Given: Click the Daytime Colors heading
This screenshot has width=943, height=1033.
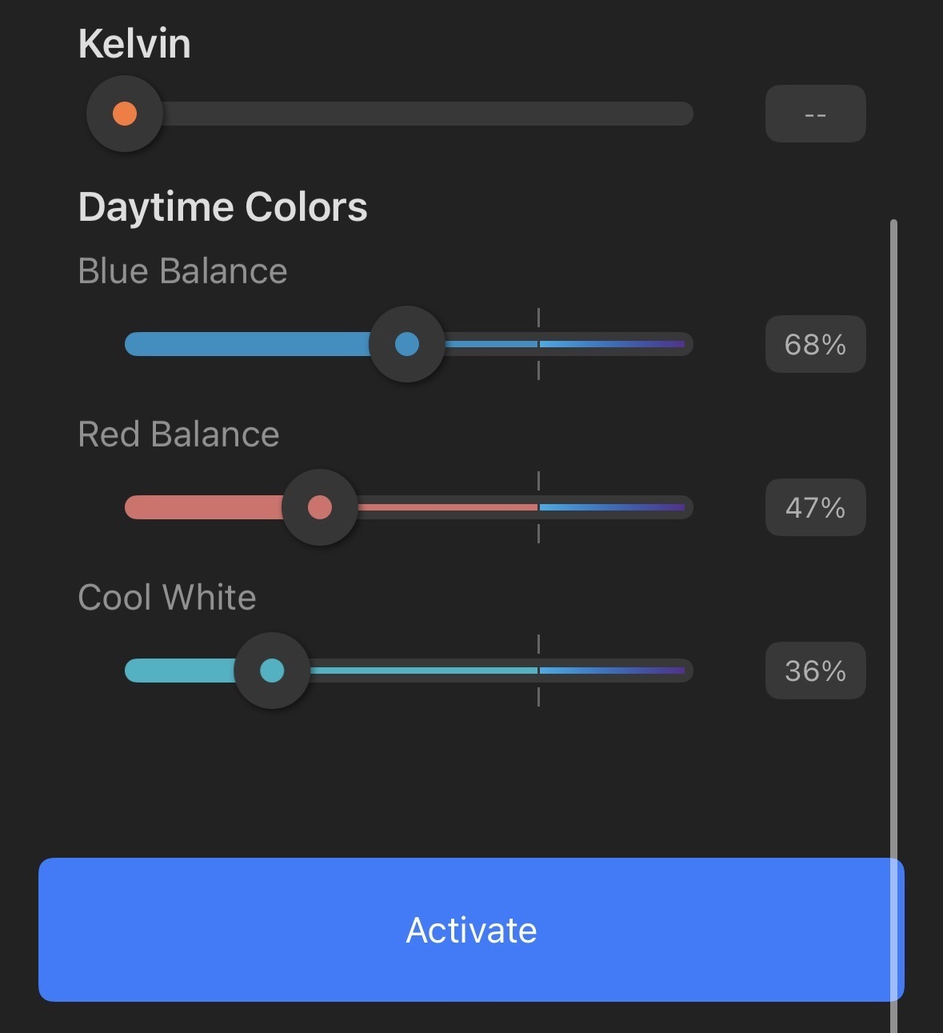Looking at the screenshot, I should point(222,207).
